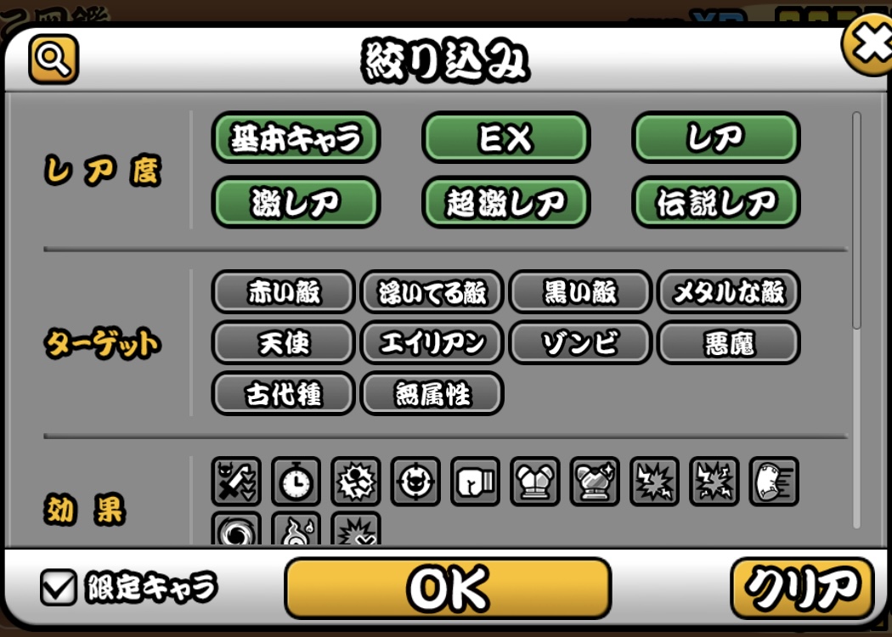Image resolution: width=892 pixels, height=637 pixels.
Task: Toggle the 超激レア rarity filter
Action: 505,202
